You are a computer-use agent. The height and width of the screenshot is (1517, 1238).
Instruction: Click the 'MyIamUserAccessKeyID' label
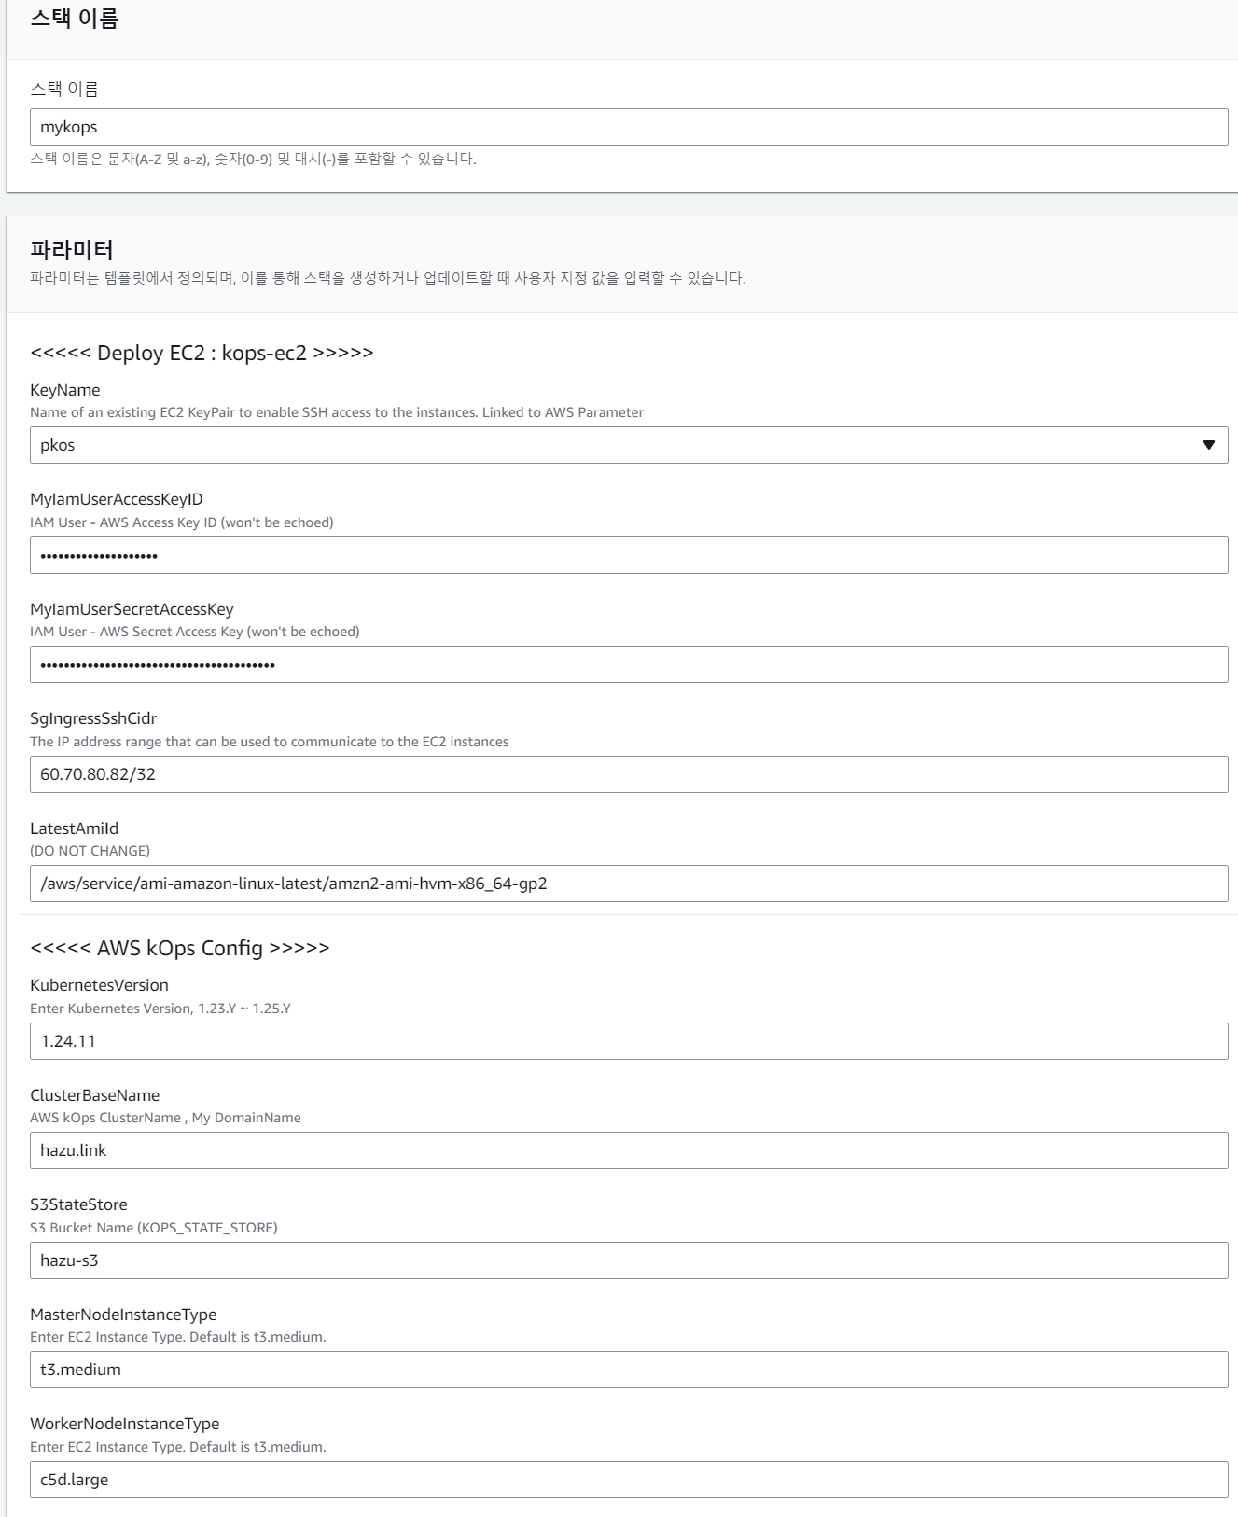[x=116, y=499]
